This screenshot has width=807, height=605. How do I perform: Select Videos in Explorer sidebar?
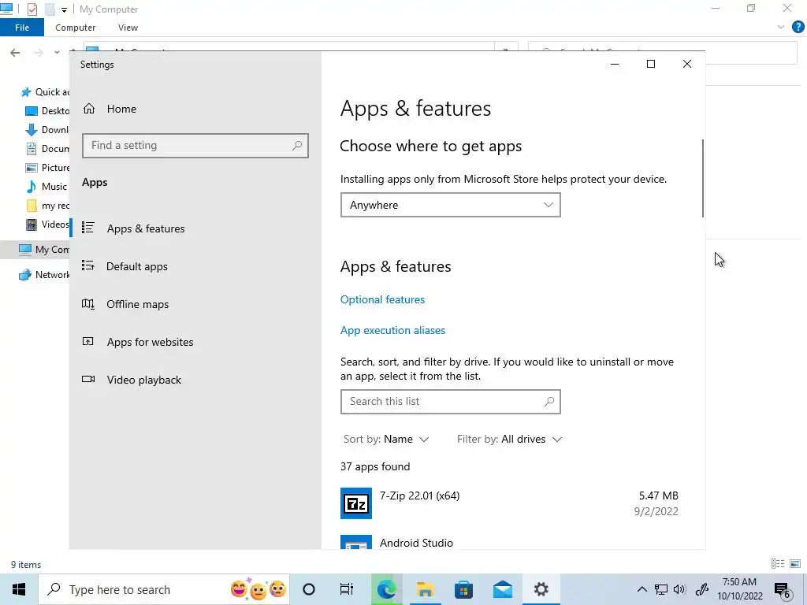(47, 225)
